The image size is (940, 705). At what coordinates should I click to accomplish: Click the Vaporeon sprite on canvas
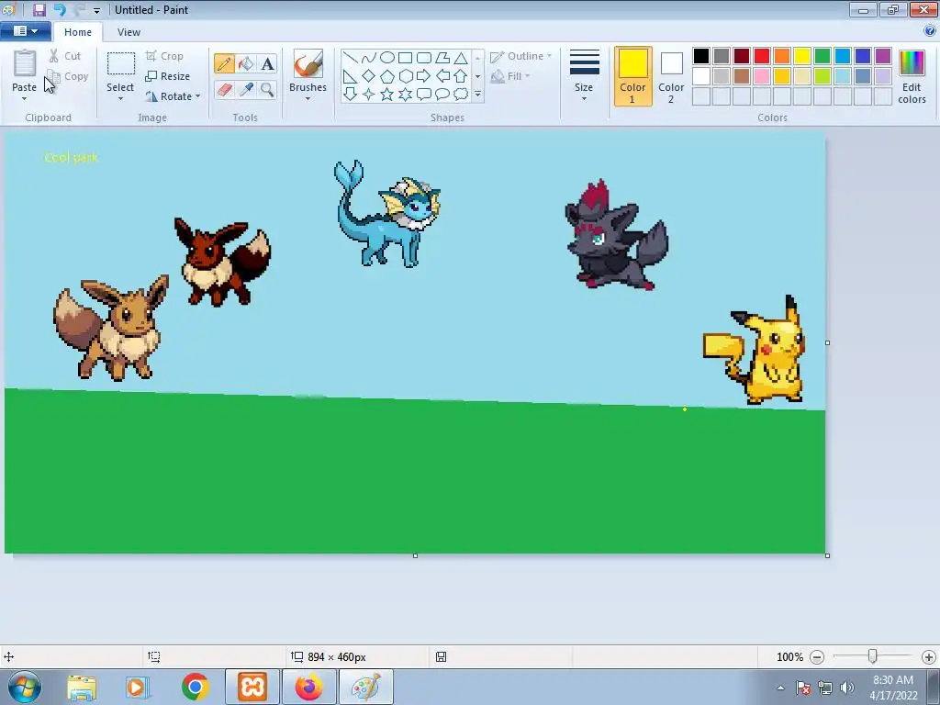point(386,214)
